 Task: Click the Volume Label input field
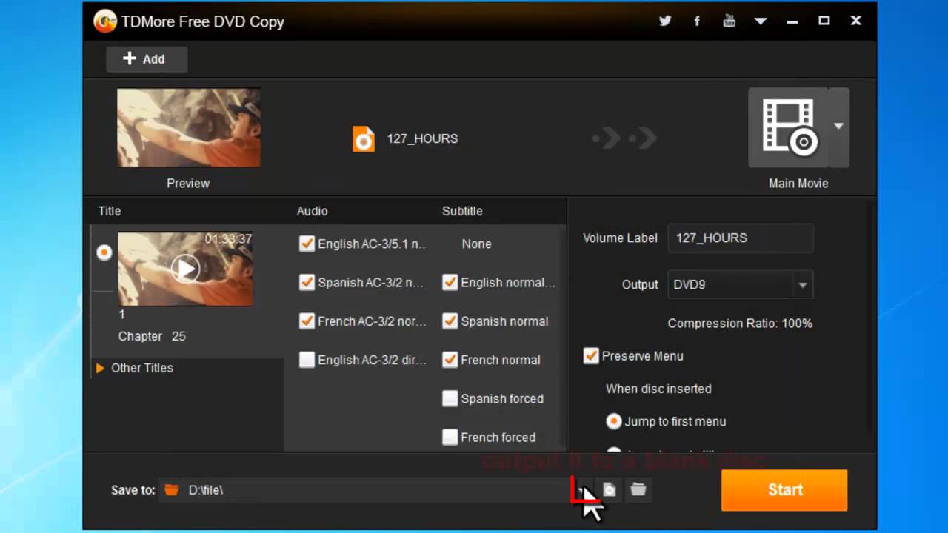[741, 238]
